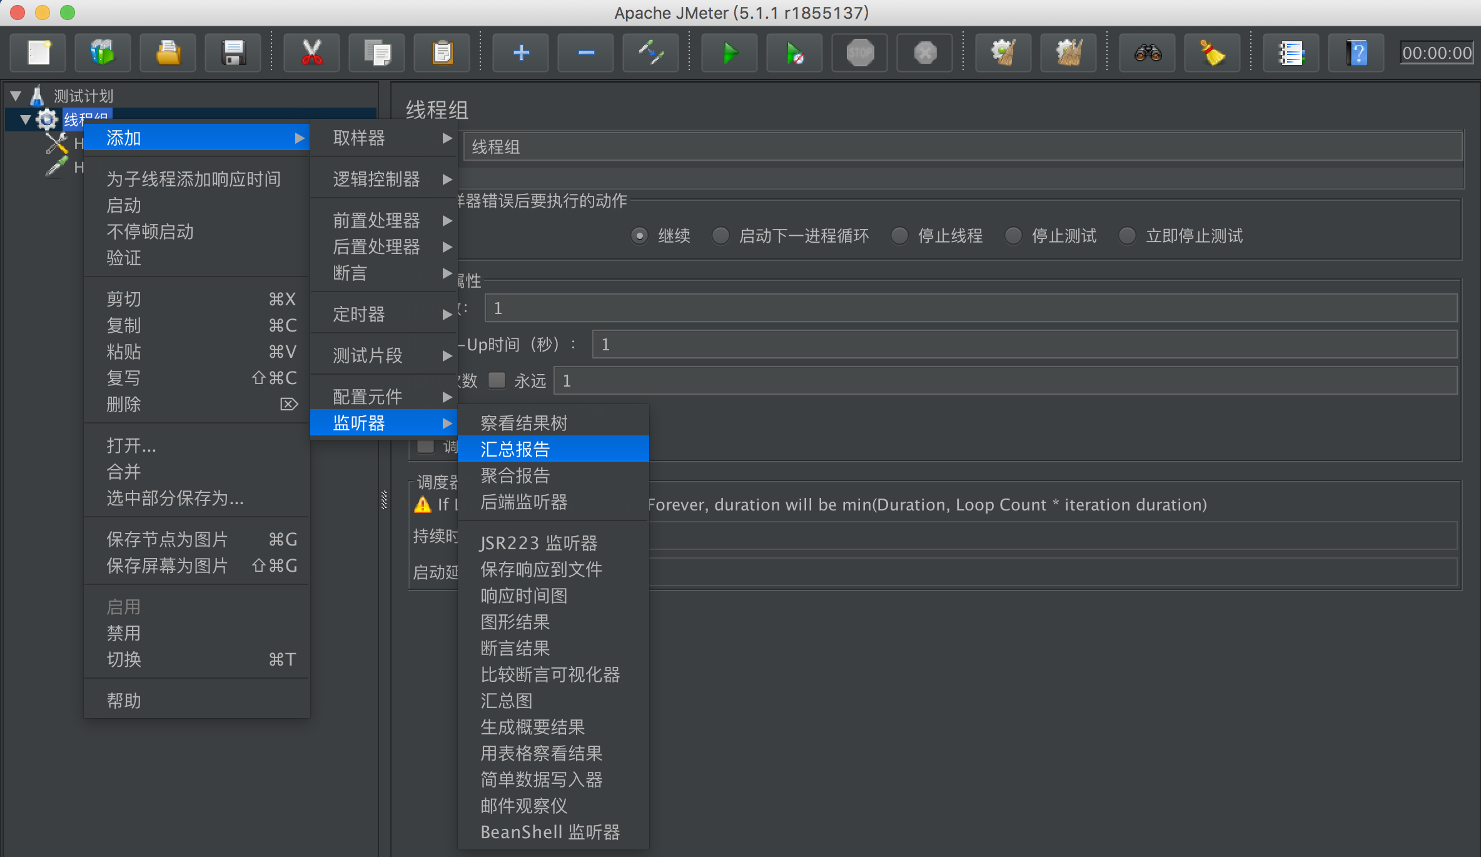Choose 察看结果树 listener
Screen dimensions: 1481x857
(553, 423)
